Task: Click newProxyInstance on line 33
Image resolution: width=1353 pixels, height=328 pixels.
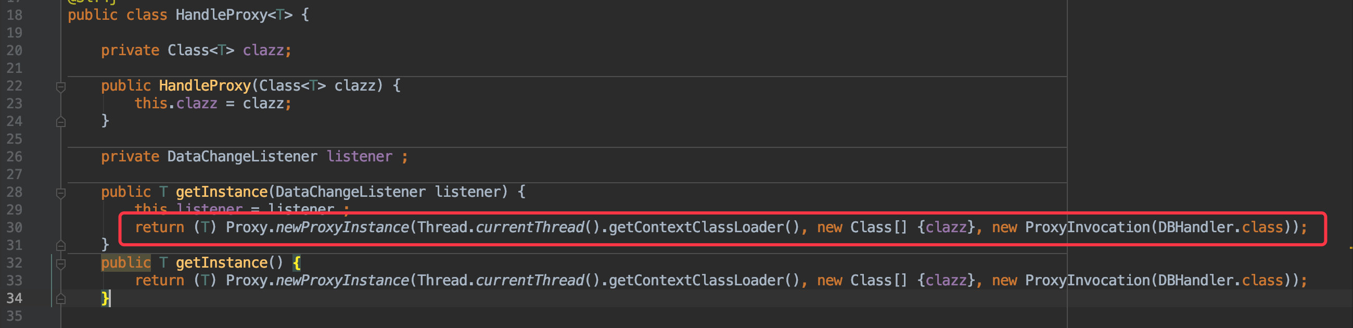Action: click(x=342, y=281)
